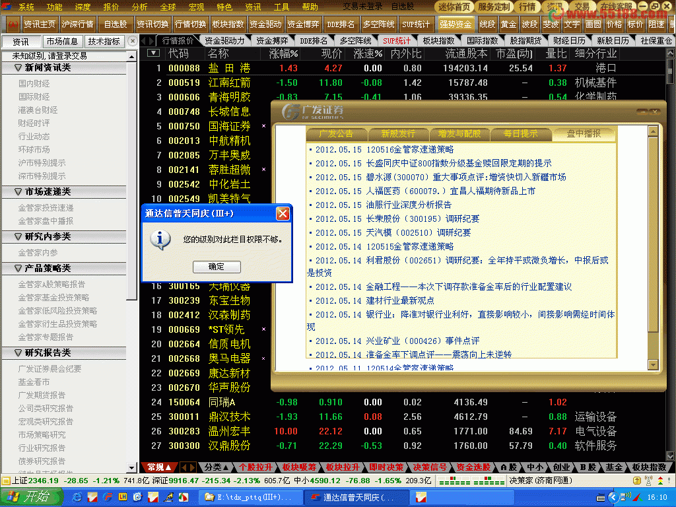Click the 资讯主页 toolbar button
This screenshot has width=676, height=507.
(39, 24)
